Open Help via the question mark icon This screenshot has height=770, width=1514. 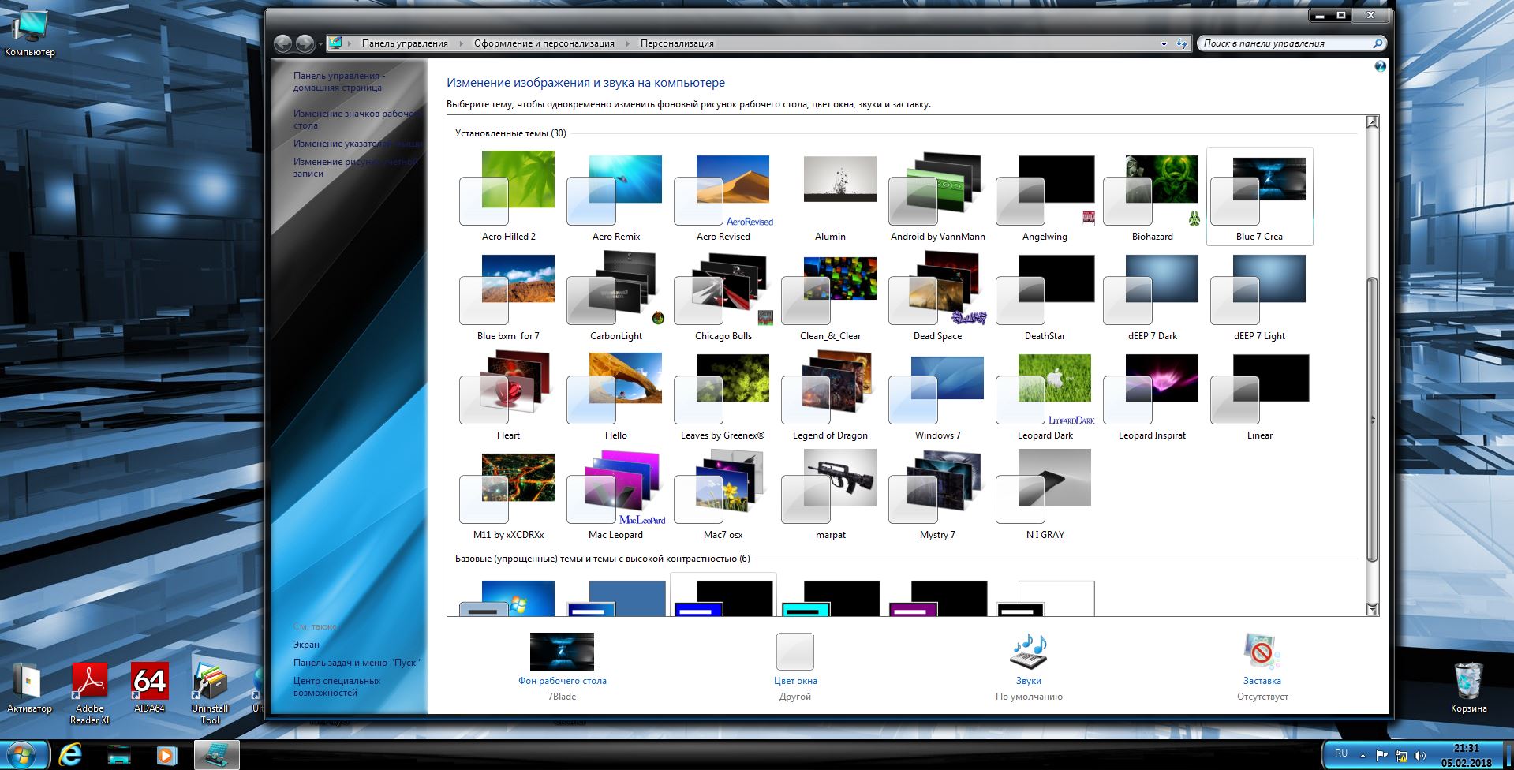click(x=1380, y=67)
